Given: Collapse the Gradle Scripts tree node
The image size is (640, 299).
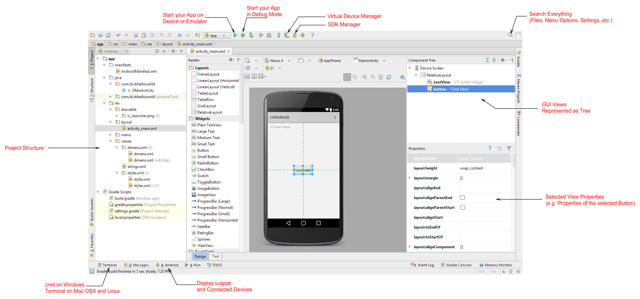Looking at the screenshot, I should click(x=98, y=192).
